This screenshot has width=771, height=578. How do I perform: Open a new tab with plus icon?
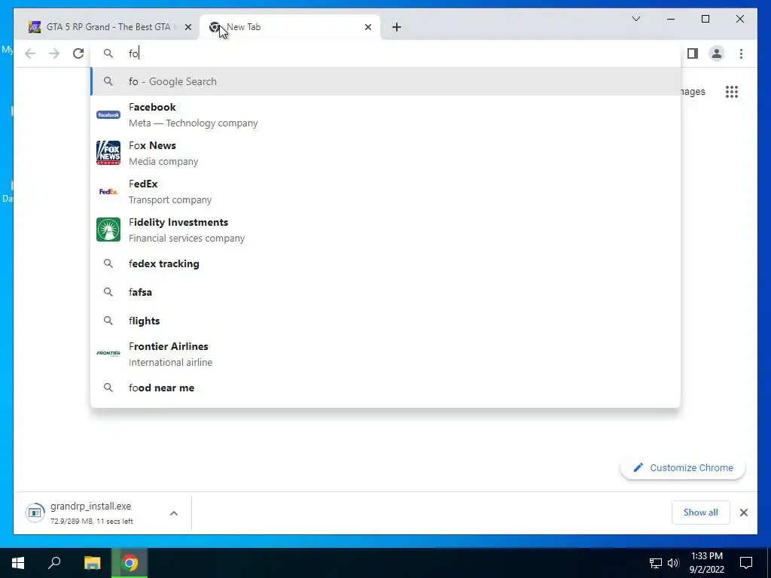pos(397,27)
